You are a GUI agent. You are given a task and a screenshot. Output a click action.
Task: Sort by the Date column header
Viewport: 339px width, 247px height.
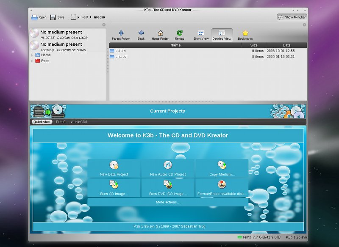pos(286,45)
